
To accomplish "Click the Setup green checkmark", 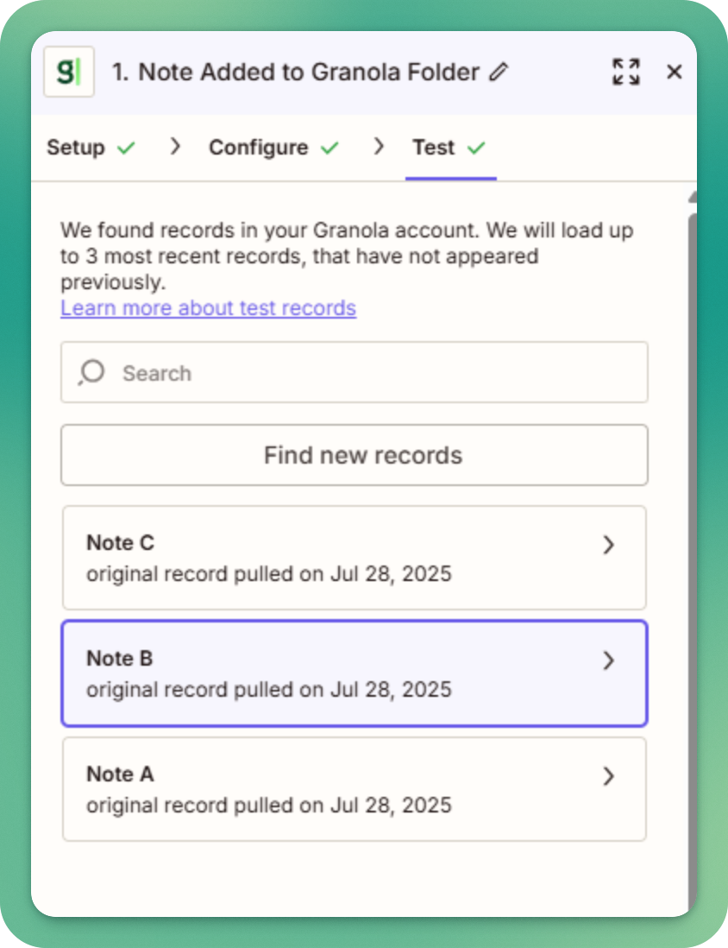I will tap(126, 149).
